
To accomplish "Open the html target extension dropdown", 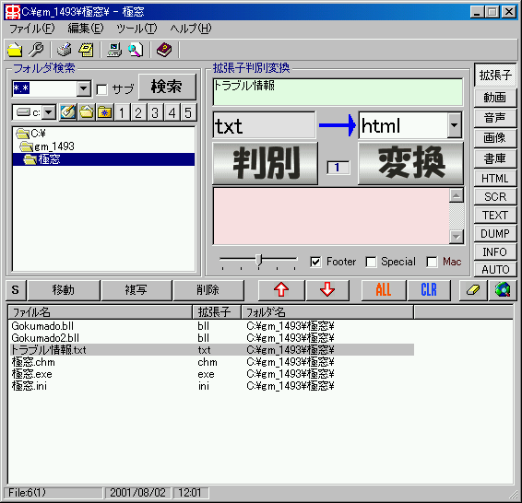I will click(454, 125).
